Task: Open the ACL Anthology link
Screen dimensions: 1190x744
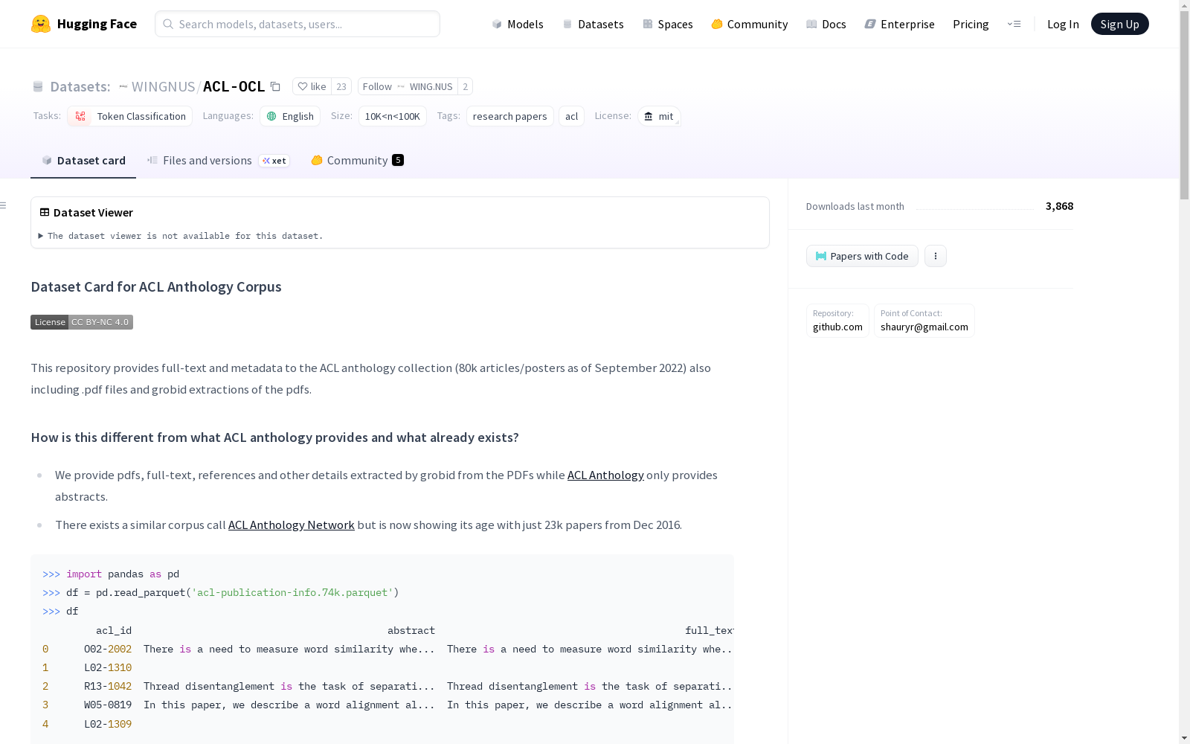Action: (605, 475)
